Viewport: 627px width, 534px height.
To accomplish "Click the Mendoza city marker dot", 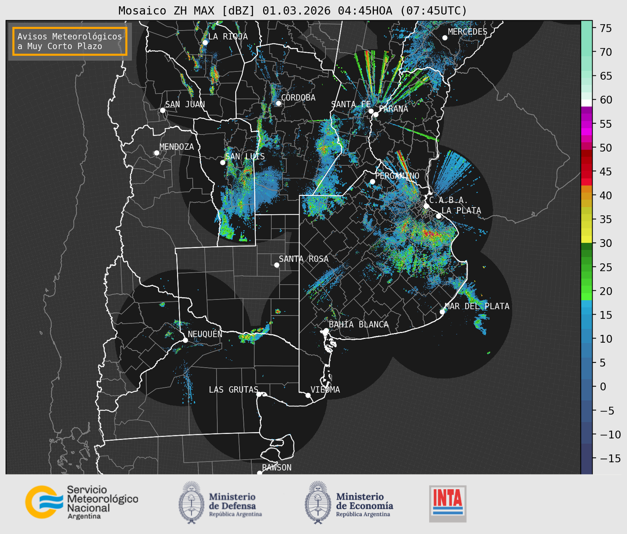I will point(157,153).
